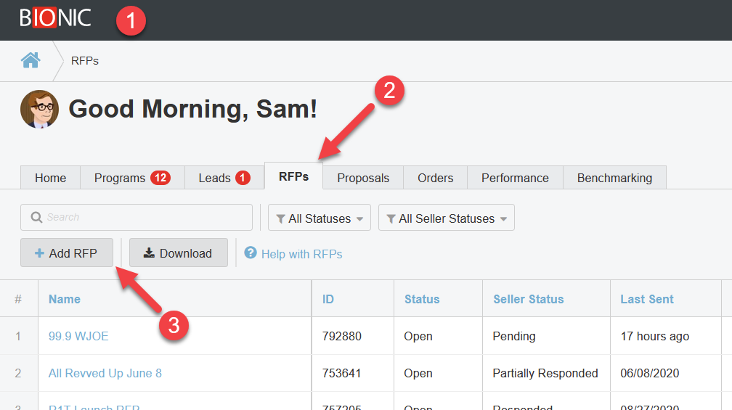Expand the All Seller Statuses dropdown
Viewport: 732px width, 410px height.
tap(446, 218)
